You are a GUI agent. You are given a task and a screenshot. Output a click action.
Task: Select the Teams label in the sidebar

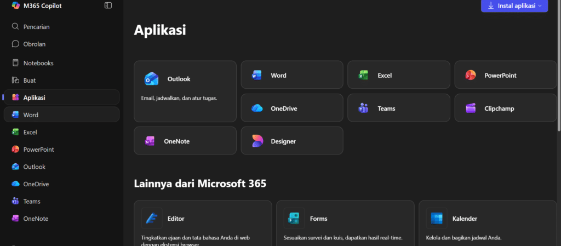[32, 201]
